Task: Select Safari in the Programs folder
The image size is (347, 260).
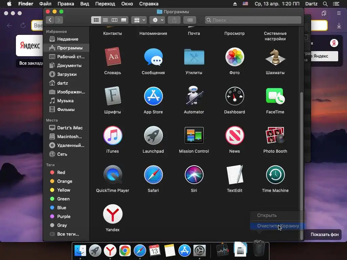Action: pyautogui.click(x=153, y=175)
